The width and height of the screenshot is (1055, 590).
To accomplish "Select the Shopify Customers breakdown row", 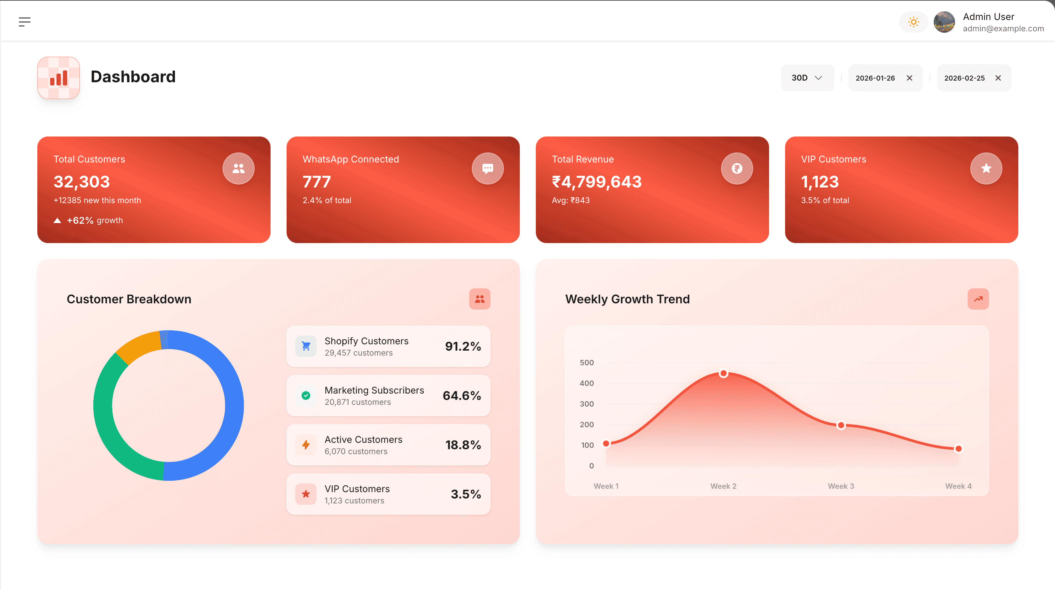I will 388,347.
